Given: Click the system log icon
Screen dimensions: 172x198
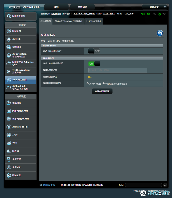Looking at the screenshot, I should [x=9, y=167].
